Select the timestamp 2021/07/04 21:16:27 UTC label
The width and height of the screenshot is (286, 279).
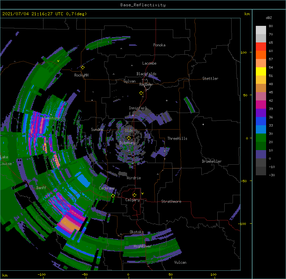coord(33,14)
